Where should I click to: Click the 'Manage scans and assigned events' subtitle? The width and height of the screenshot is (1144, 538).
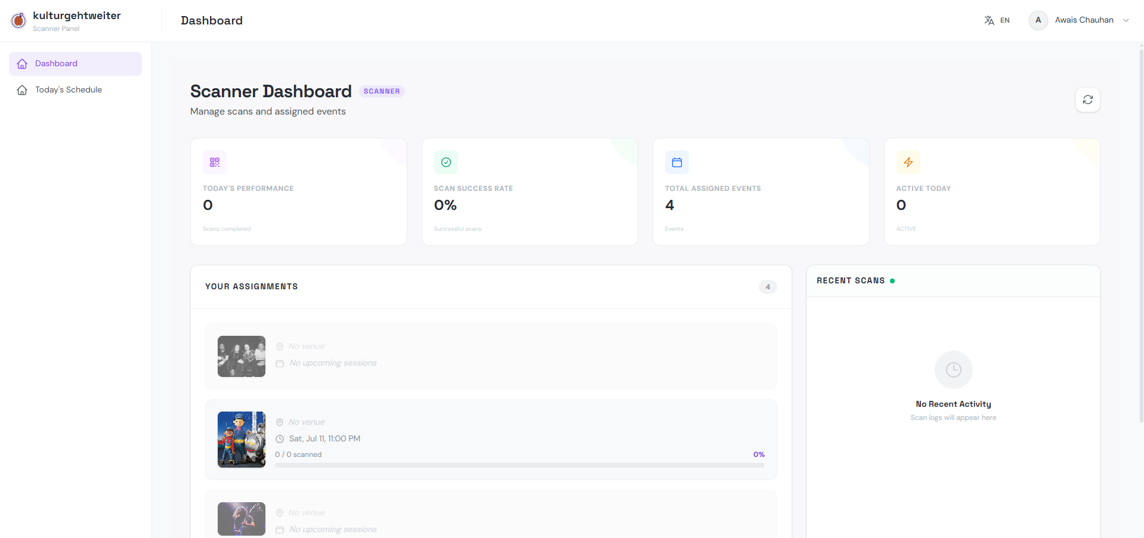[x=268, y=112]
